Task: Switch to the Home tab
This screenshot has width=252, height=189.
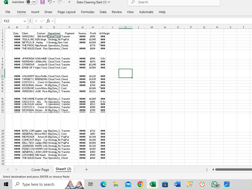Action: [x=21, y=12]
